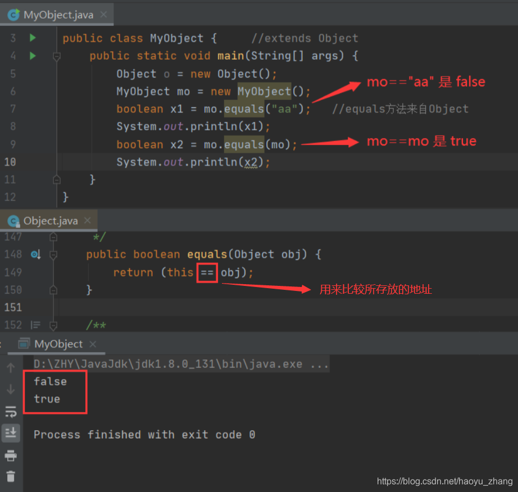Collapse equals method fold at line 148
The width and height of the screenshot is (518, 492).
pos(53,254)
